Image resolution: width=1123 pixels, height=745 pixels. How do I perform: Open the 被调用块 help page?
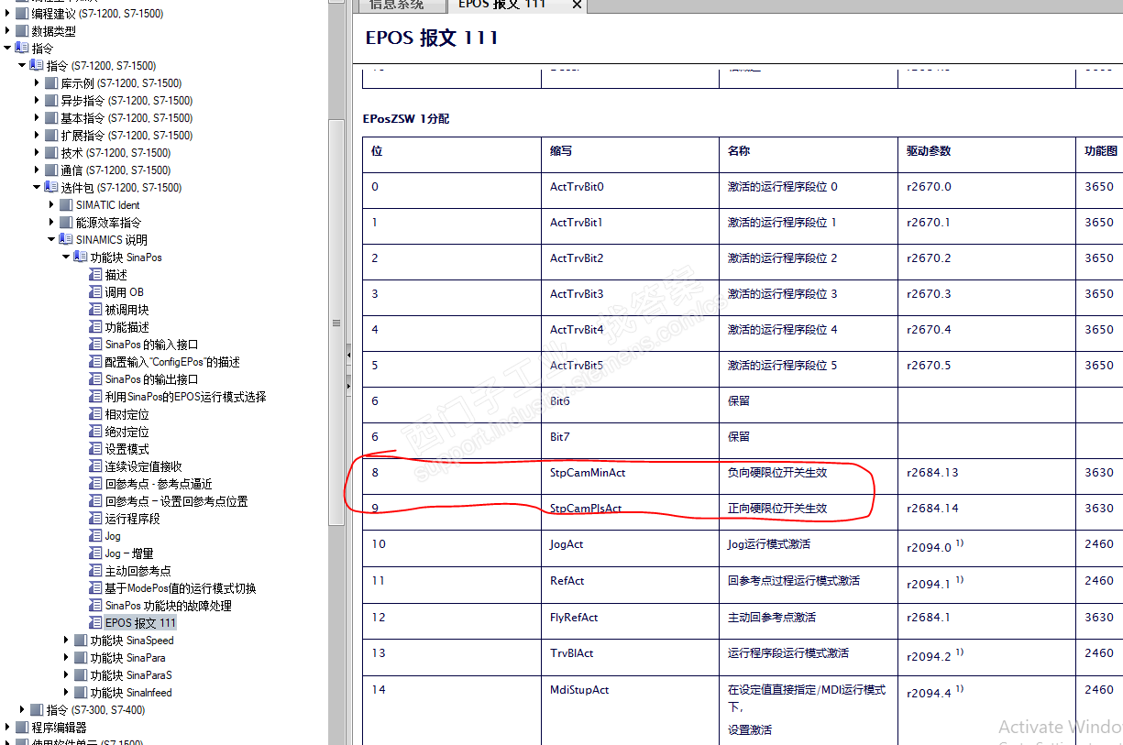[127, 310]
